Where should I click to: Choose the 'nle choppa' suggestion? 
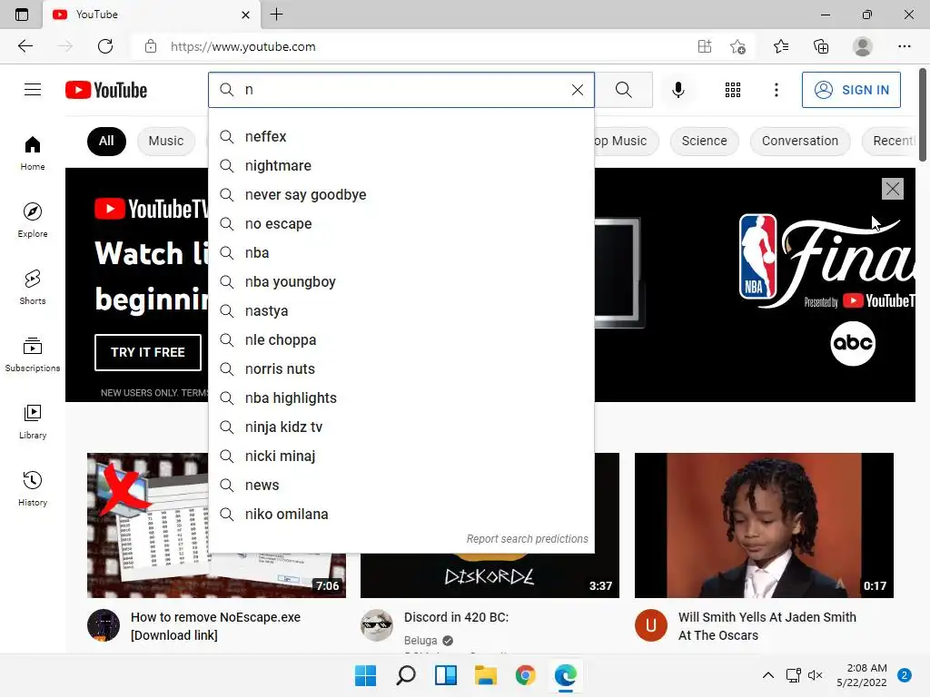(401, 339)
